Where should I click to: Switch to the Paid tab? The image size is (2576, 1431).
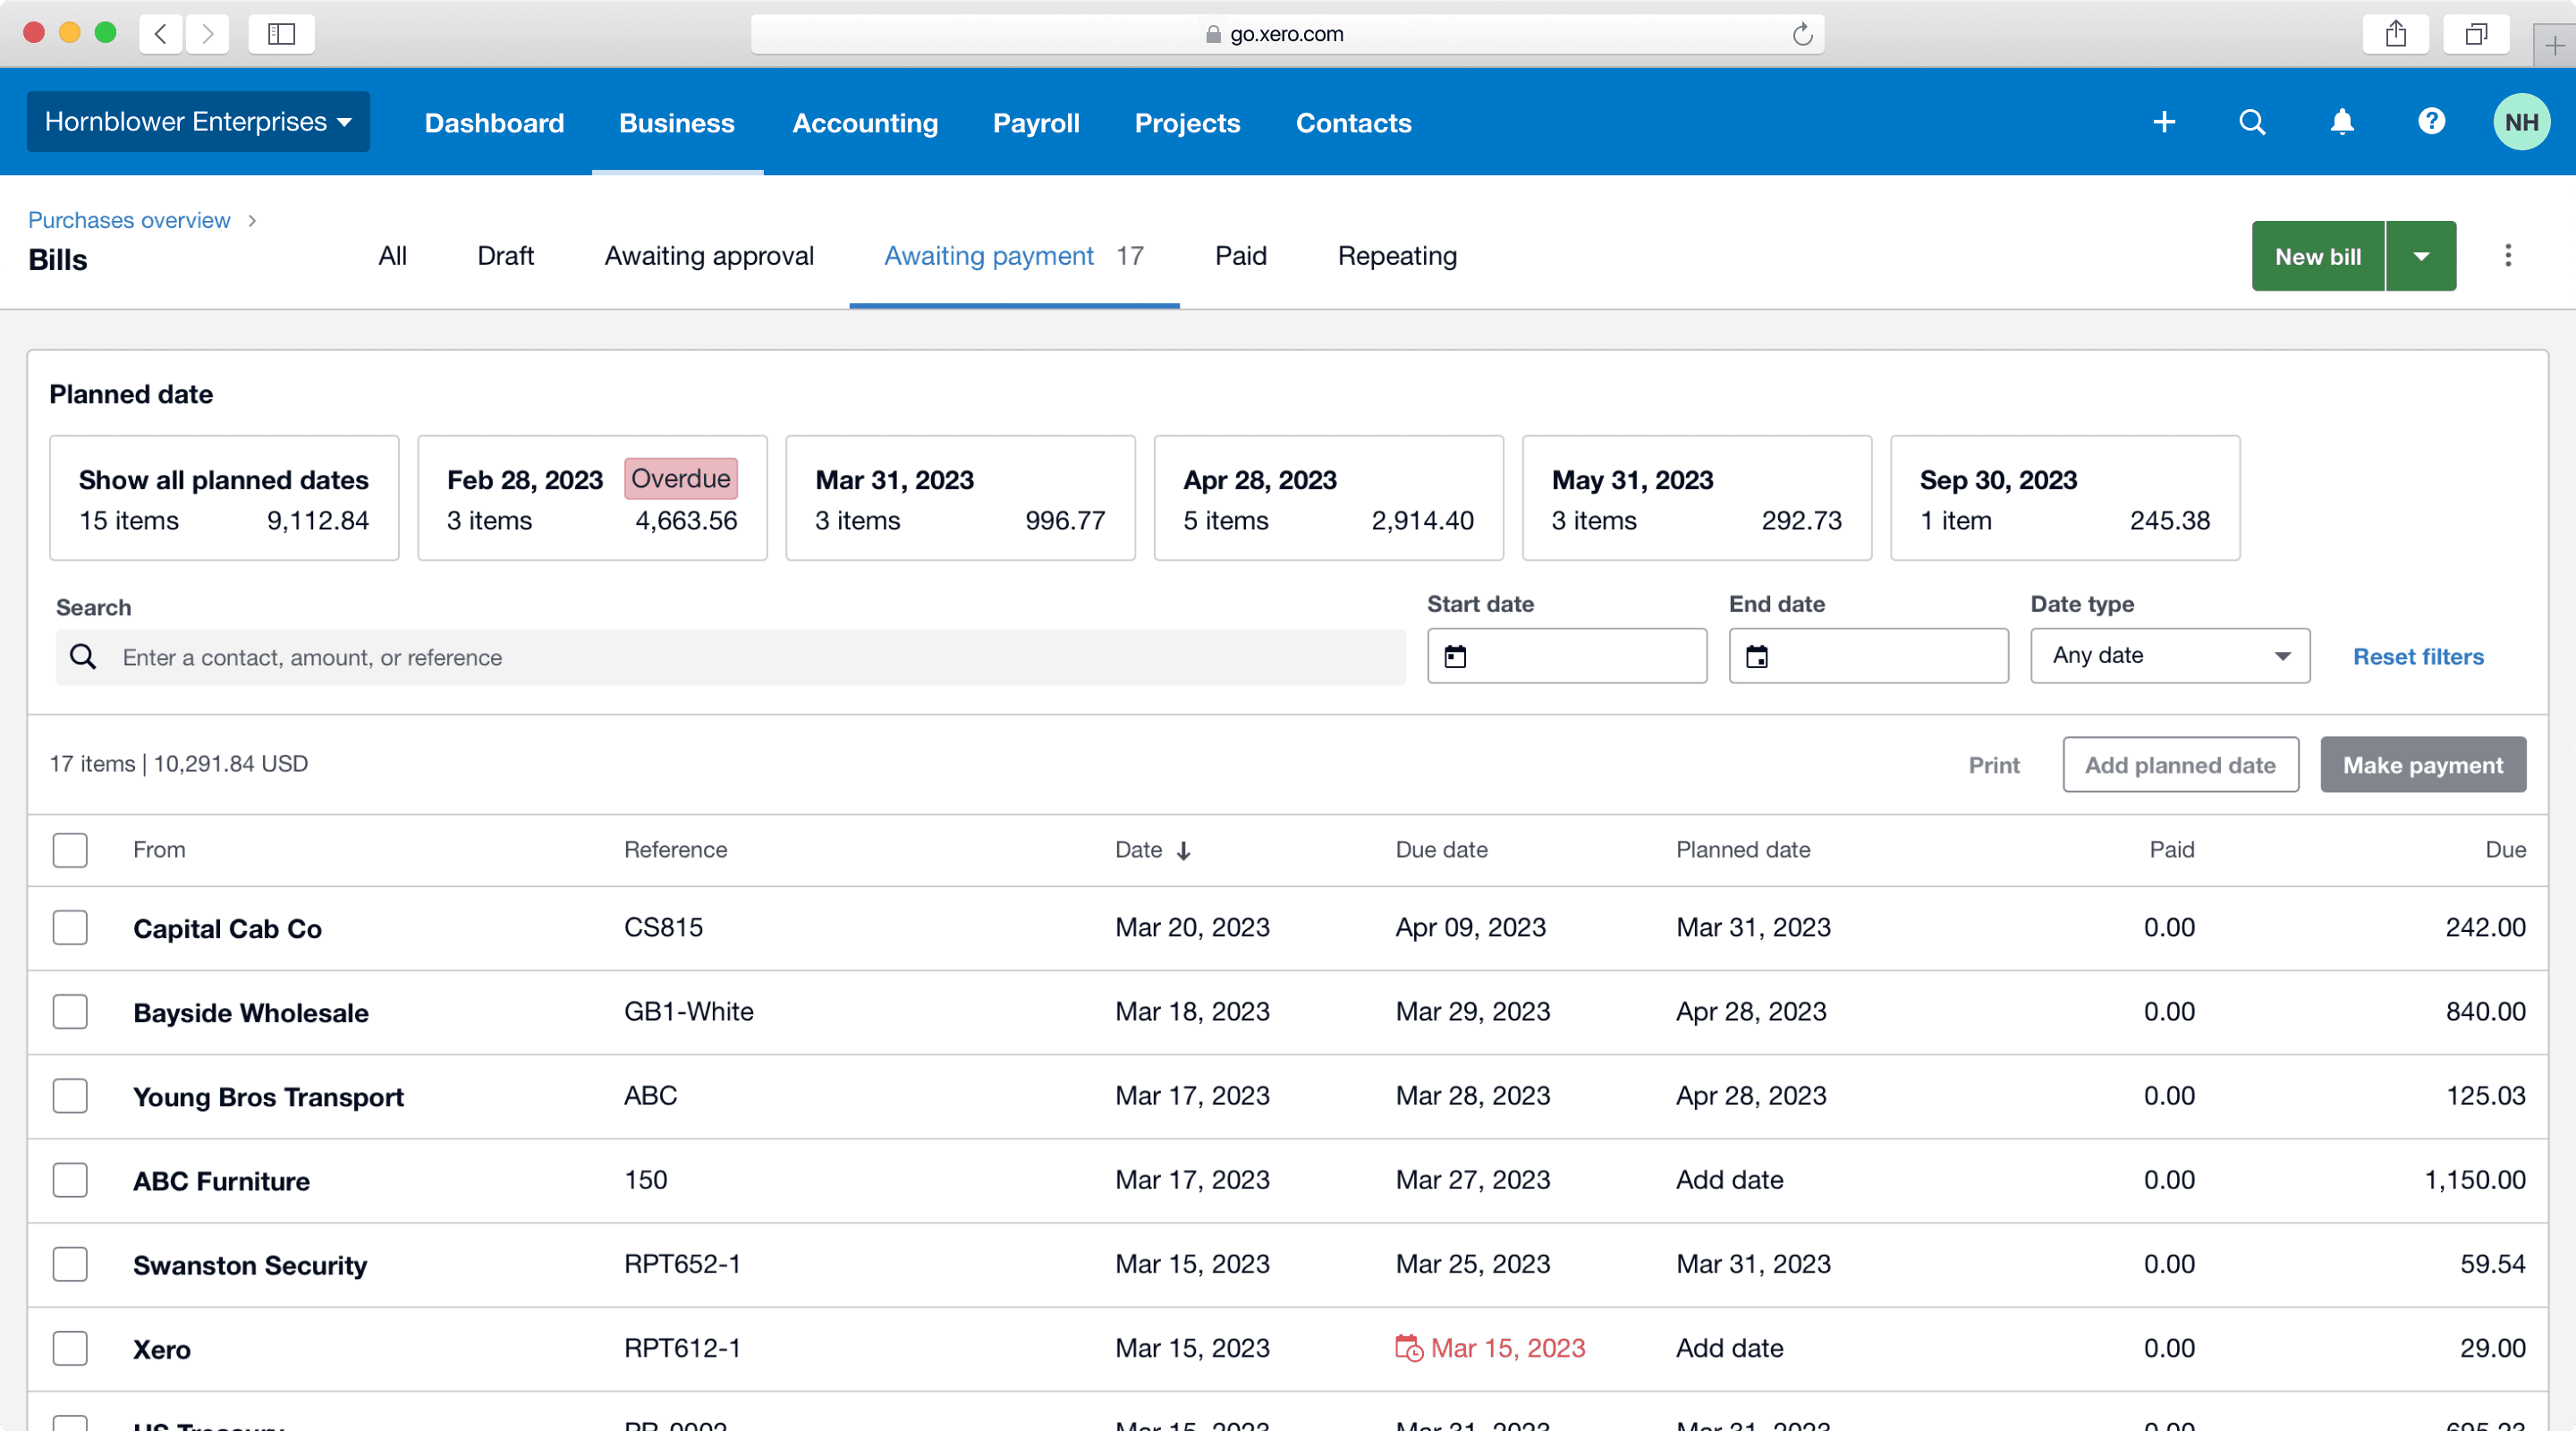[x=1240, y=256]
